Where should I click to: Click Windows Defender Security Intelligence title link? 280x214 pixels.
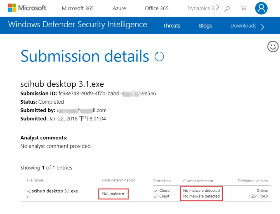pyautogui.click(x=78, y=24)
